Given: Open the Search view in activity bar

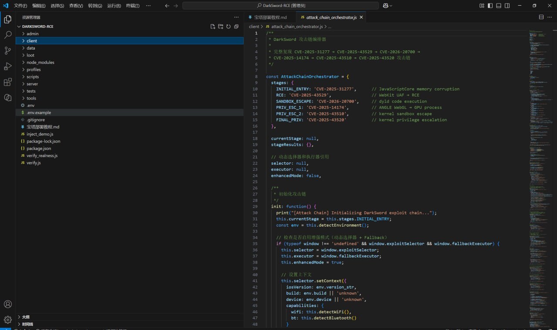Looking at the screenshot, I should click(x=8, y=35).
